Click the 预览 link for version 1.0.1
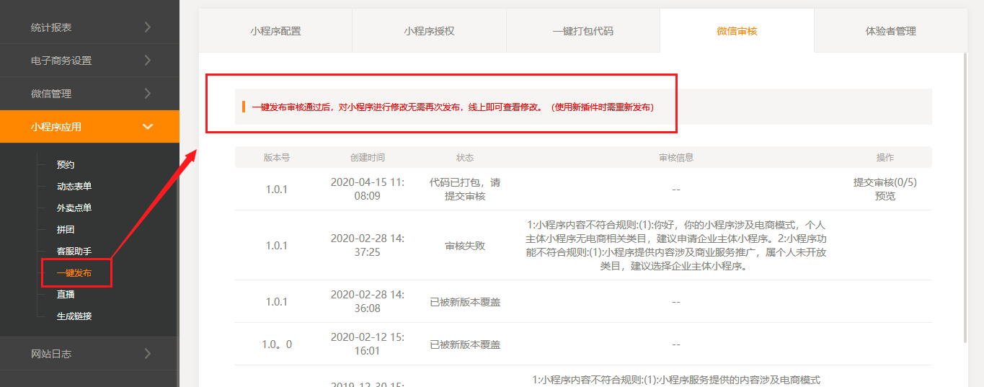This screenshot has width=984, height=387. click(885, 196)
